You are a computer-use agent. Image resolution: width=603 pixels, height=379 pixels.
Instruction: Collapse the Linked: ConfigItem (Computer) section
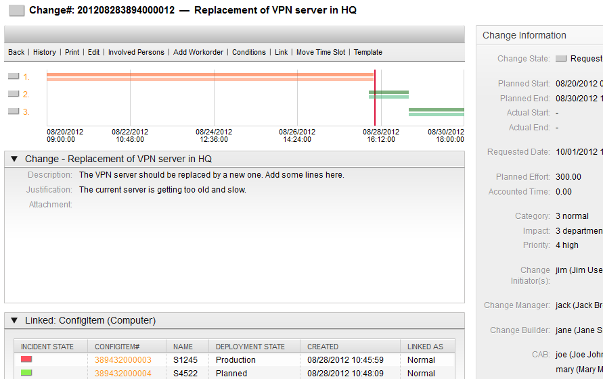click(x=14, y=321)
